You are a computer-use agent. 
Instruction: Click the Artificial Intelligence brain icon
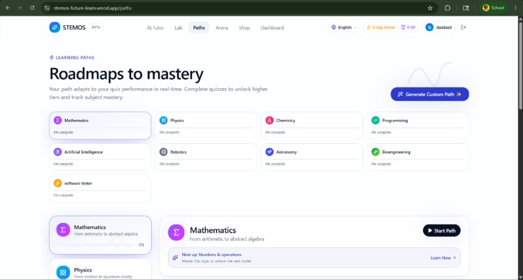point(58,152)
